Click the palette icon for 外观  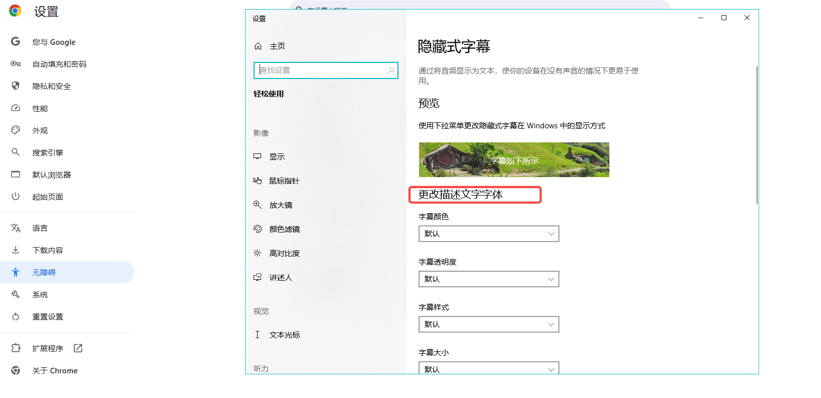(x=16, y=130)
